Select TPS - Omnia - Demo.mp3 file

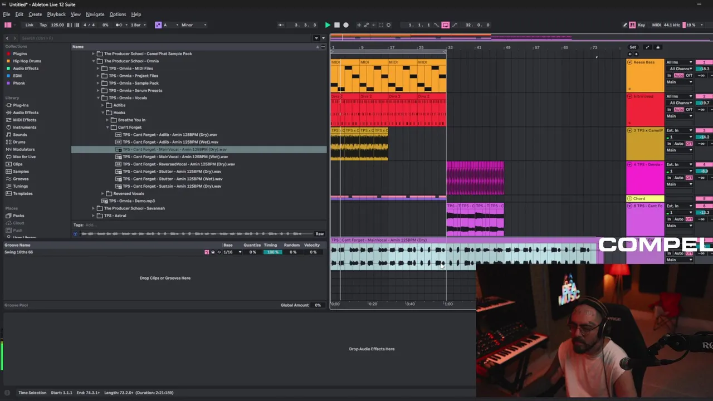[131, 201]
